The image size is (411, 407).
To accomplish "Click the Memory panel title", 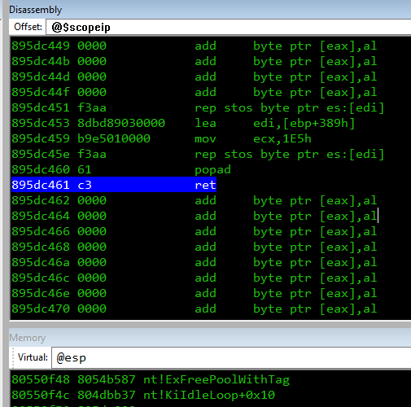I will [28, 338].
